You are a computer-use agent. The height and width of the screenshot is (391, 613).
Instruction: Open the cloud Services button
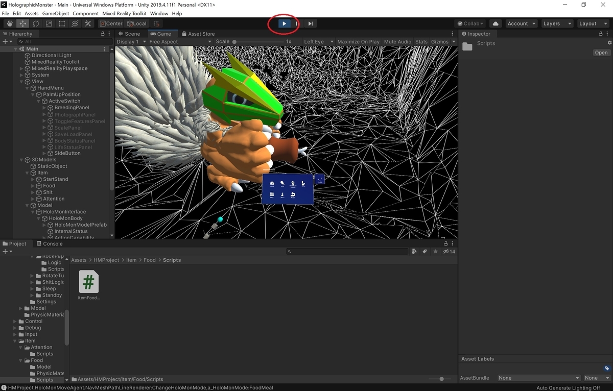click(496, 23)
